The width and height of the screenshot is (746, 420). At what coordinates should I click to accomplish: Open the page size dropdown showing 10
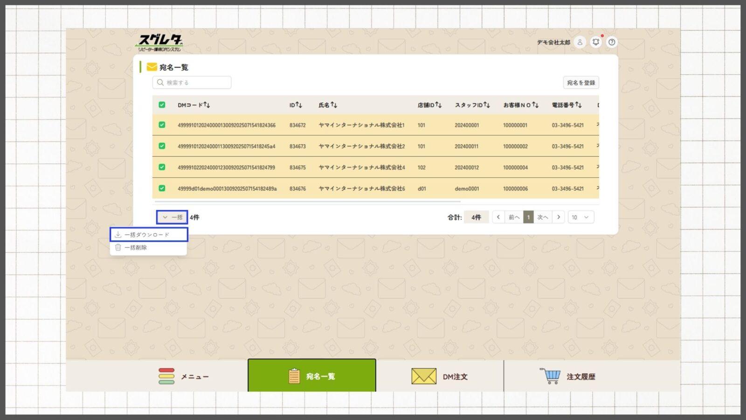[580, 217]
